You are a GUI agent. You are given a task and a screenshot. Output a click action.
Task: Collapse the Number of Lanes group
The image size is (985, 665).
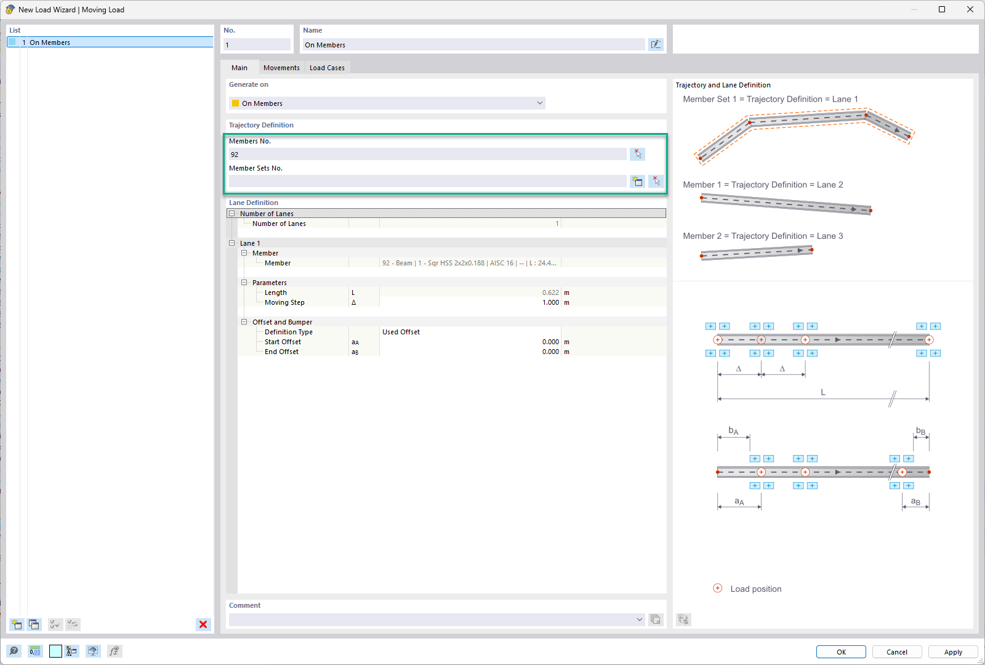click(x=231, y=213)
